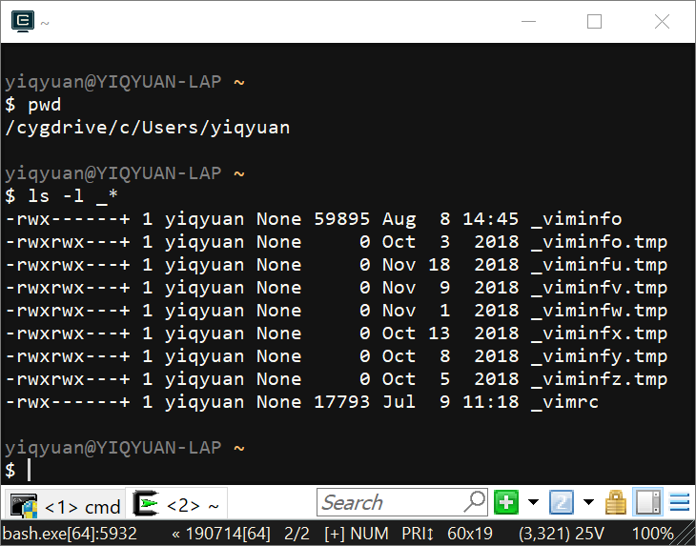The image size is (696, 546).
Task: Open the ConEmu system menu icon
Action: tap(23, 21)
